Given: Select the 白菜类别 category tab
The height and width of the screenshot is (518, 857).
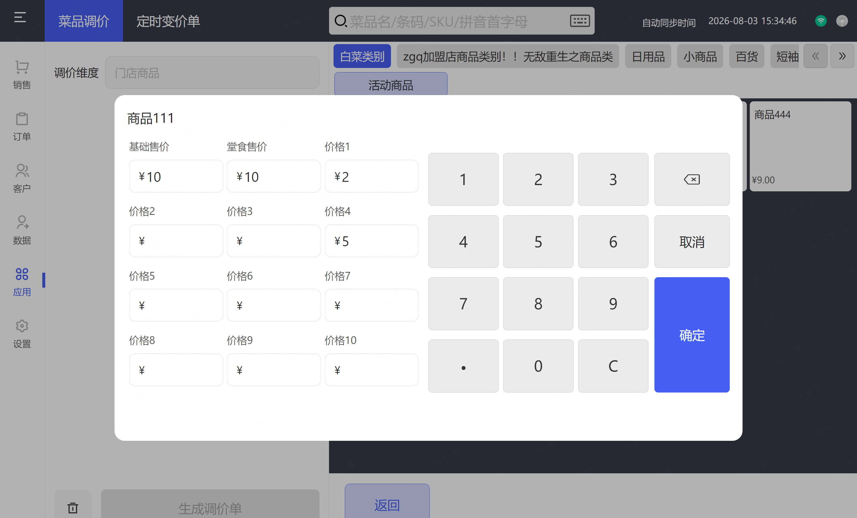Looking at the screenshot, I should click(x=362, y=56).
